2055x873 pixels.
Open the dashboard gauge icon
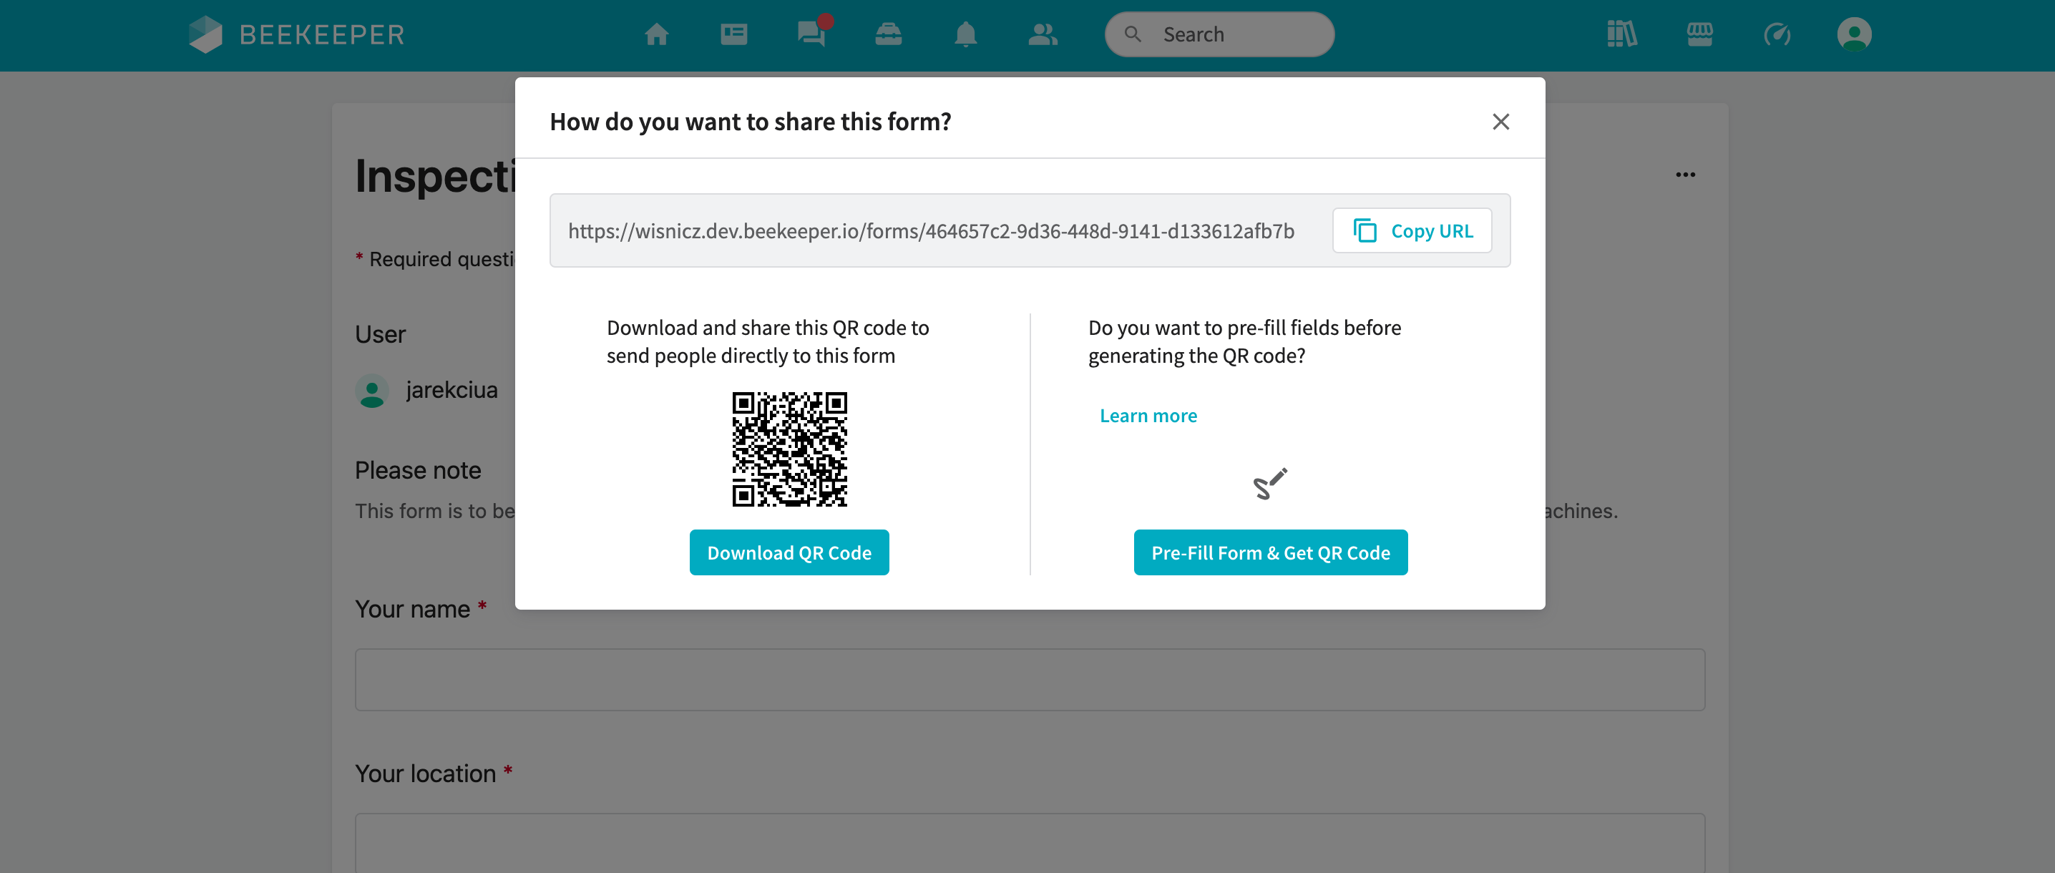click(1777, 34)
